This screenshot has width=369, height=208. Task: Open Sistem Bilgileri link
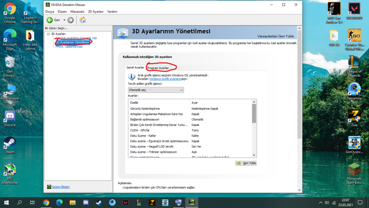[61, 187]
